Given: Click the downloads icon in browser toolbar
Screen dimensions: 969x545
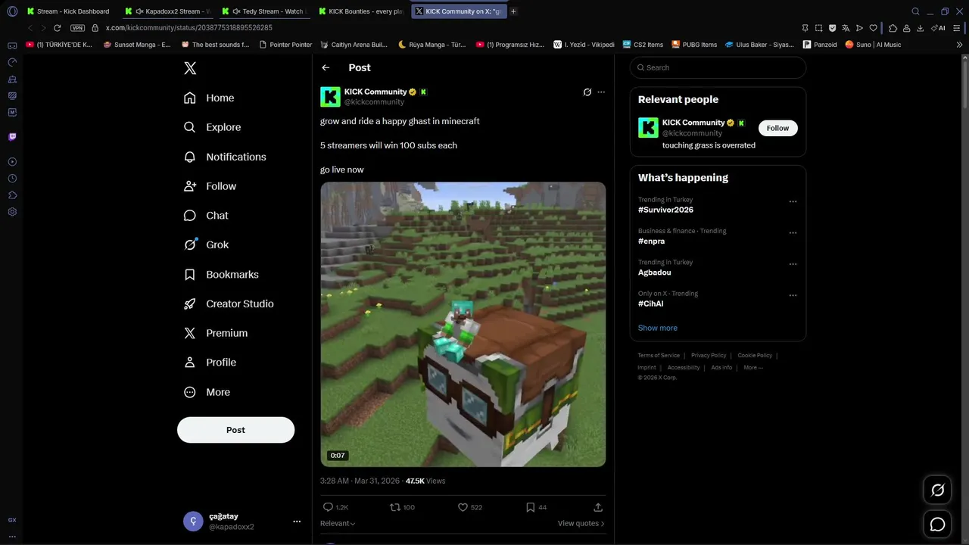Looking at the screenshot, I should pos(920,28).
